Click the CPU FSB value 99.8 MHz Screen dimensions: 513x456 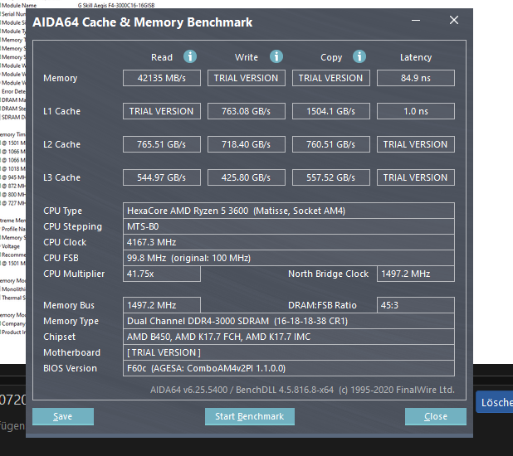[x=289, y=258]
